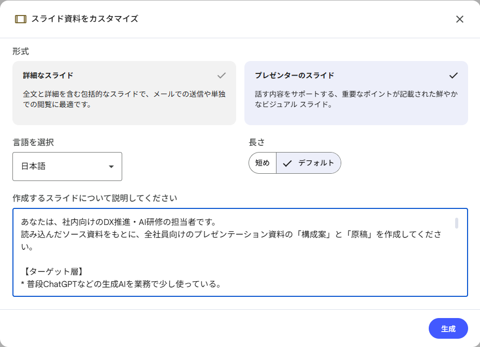The height and width of the screenshot is (347, 480).
Task: Choose 短め for slide length
Action: (x=263, y=163)
